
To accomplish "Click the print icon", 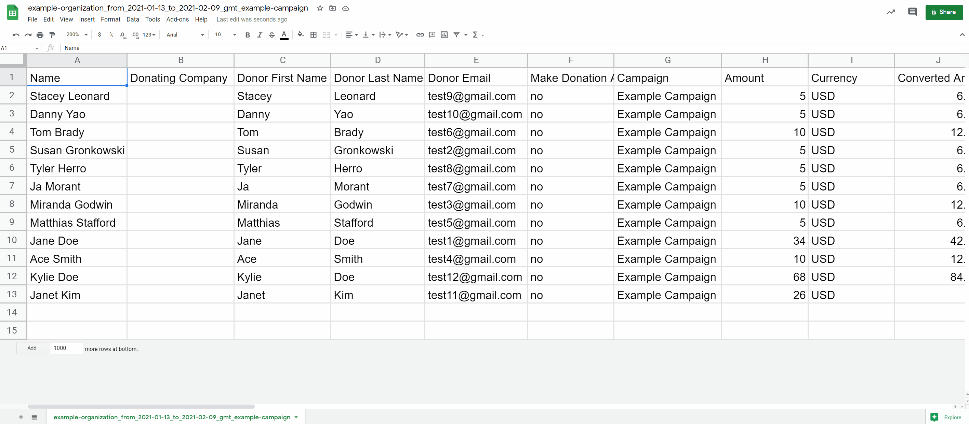I will [x=40, y=34].
